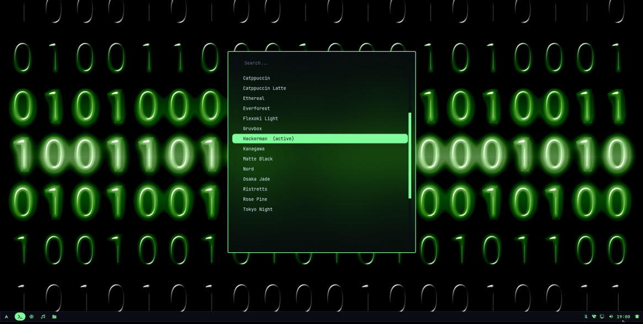
Task: Click the 19:00 clock
Action: pos(623,317)
